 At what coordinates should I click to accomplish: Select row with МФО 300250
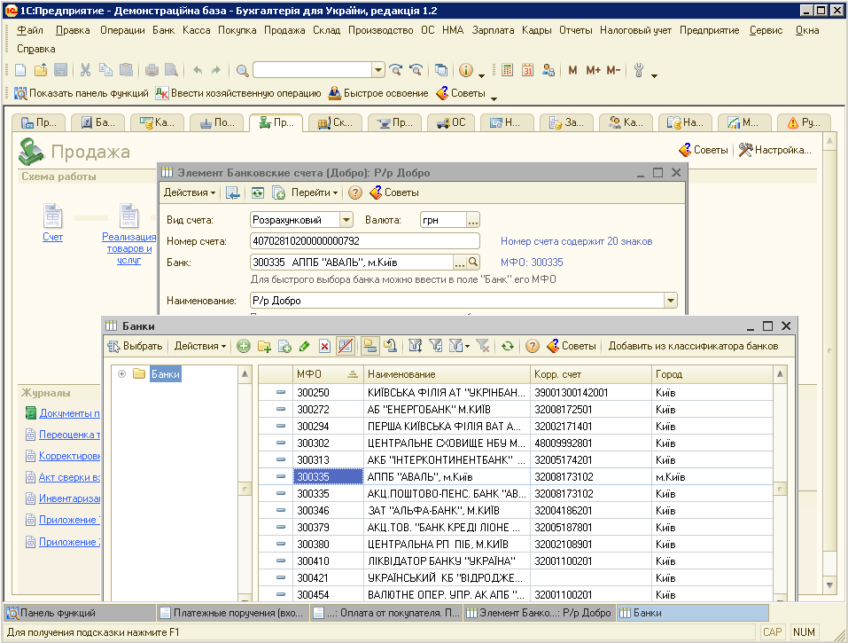pyautogui.click(x=515, y=392)
